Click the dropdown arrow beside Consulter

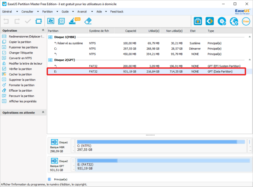tap(38, 11)
